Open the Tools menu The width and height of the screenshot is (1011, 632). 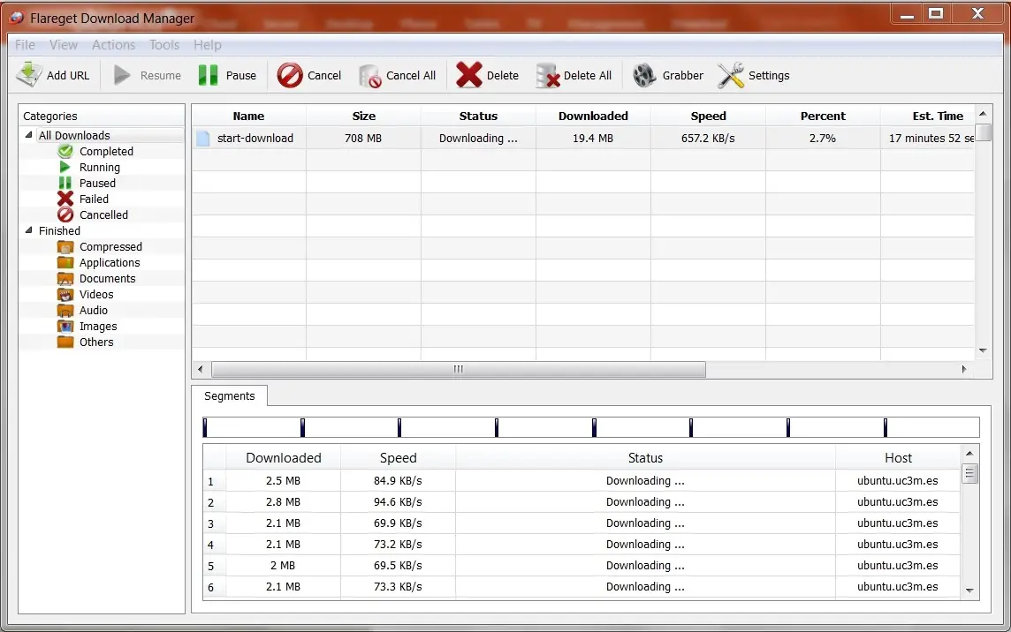pos(164,44)
